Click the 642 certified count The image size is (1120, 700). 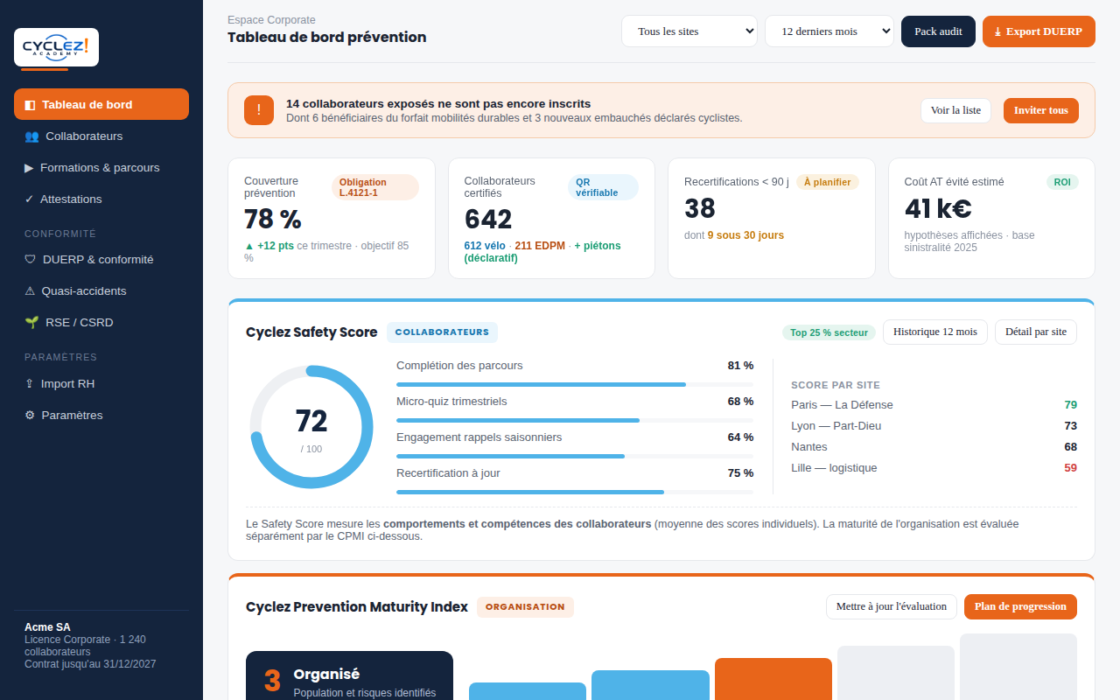coord(488,219)
